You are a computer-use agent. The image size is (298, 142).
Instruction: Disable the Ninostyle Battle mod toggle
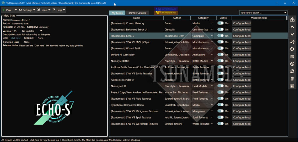[221, 61]
